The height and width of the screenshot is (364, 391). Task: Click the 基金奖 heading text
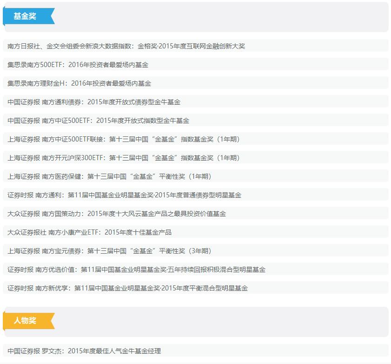pyautogui.click(x=25, y=16)
